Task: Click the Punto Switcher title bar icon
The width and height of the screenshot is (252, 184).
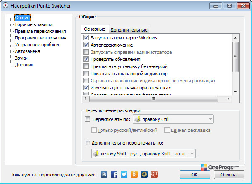Action: point(5,5)
